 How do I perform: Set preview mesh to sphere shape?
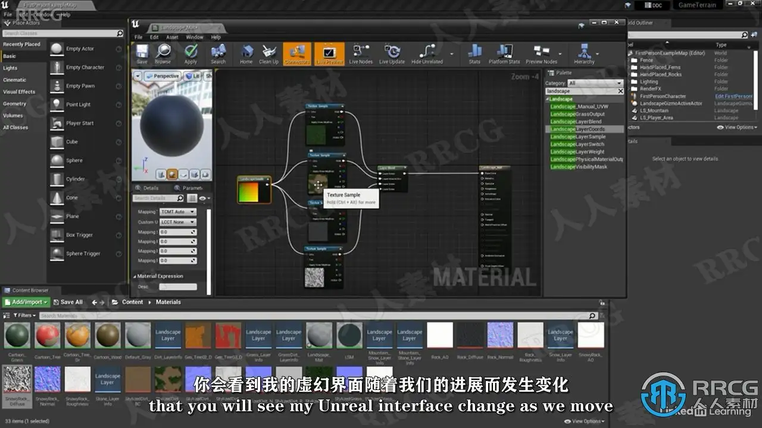click(x=172, y=174)
